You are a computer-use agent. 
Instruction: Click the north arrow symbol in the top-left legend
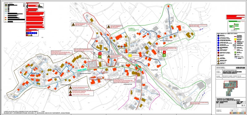pyautogui.click(x=24, y=5)
